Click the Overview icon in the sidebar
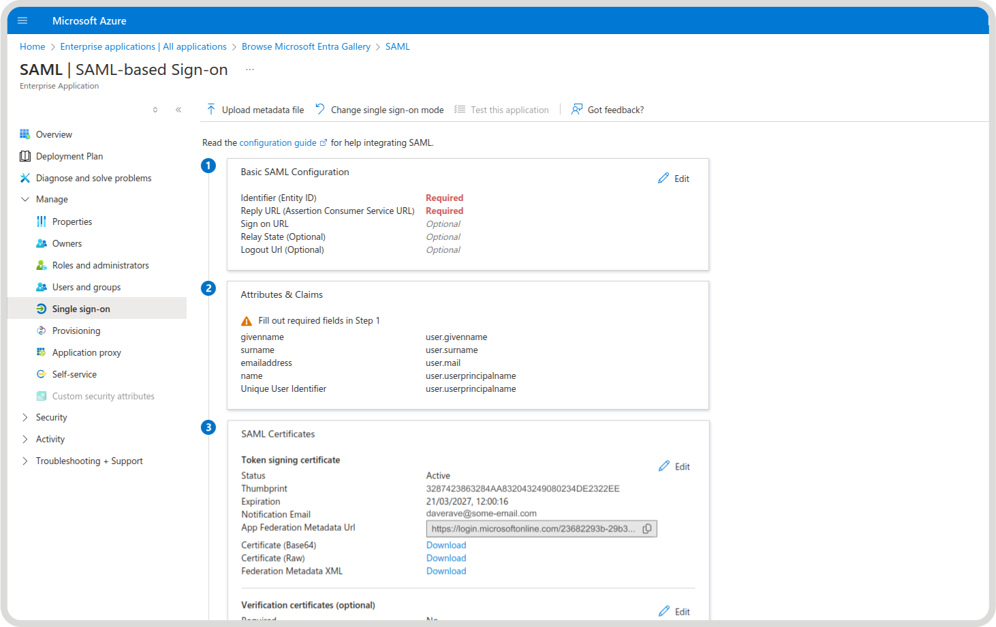Screen dimensions: 996x627 click(x=25, y=134)
